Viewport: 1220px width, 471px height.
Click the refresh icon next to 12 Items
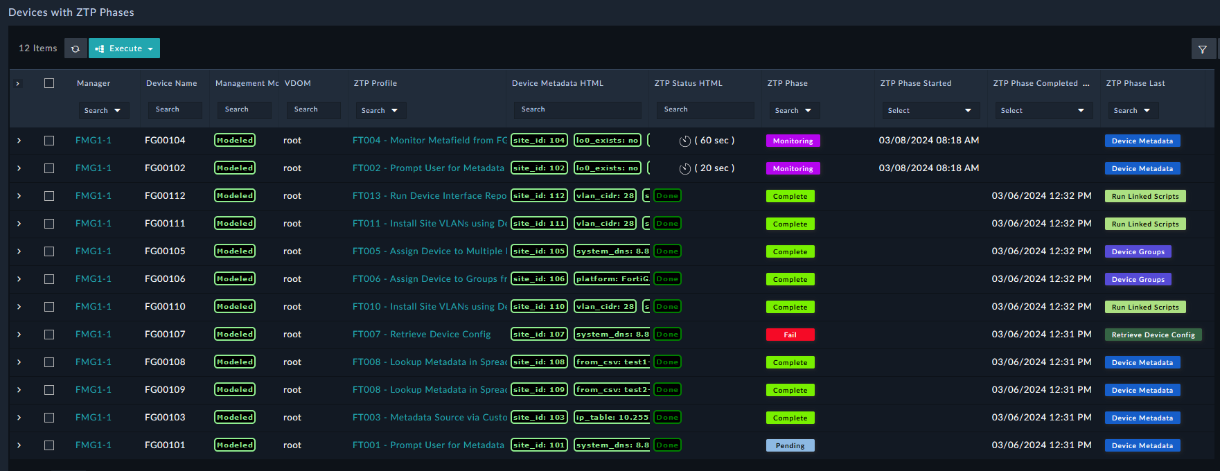(x=76, y=48)
